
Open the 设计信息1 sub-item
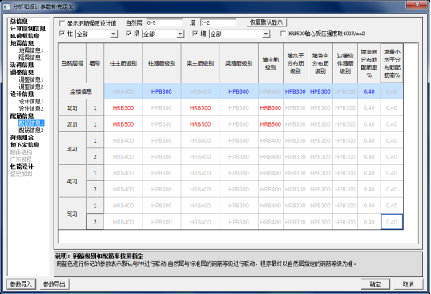pos(31,102)
